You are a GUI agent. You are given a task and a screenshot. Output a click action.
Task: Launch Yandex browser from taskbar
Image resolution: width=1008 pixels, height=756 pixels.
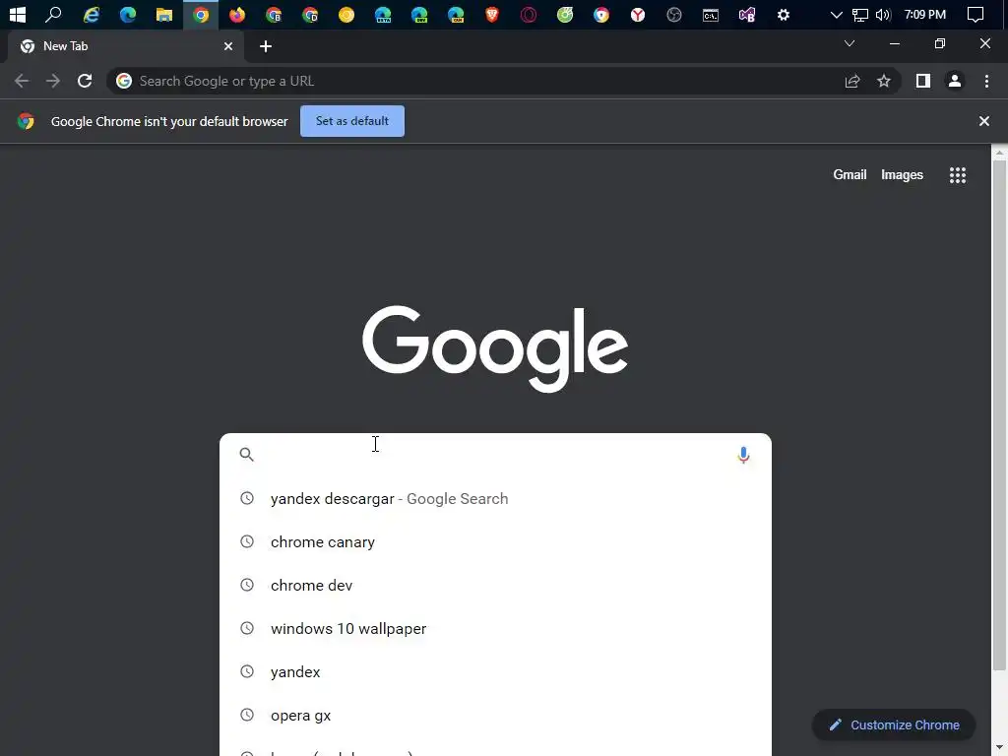[638, 14]
